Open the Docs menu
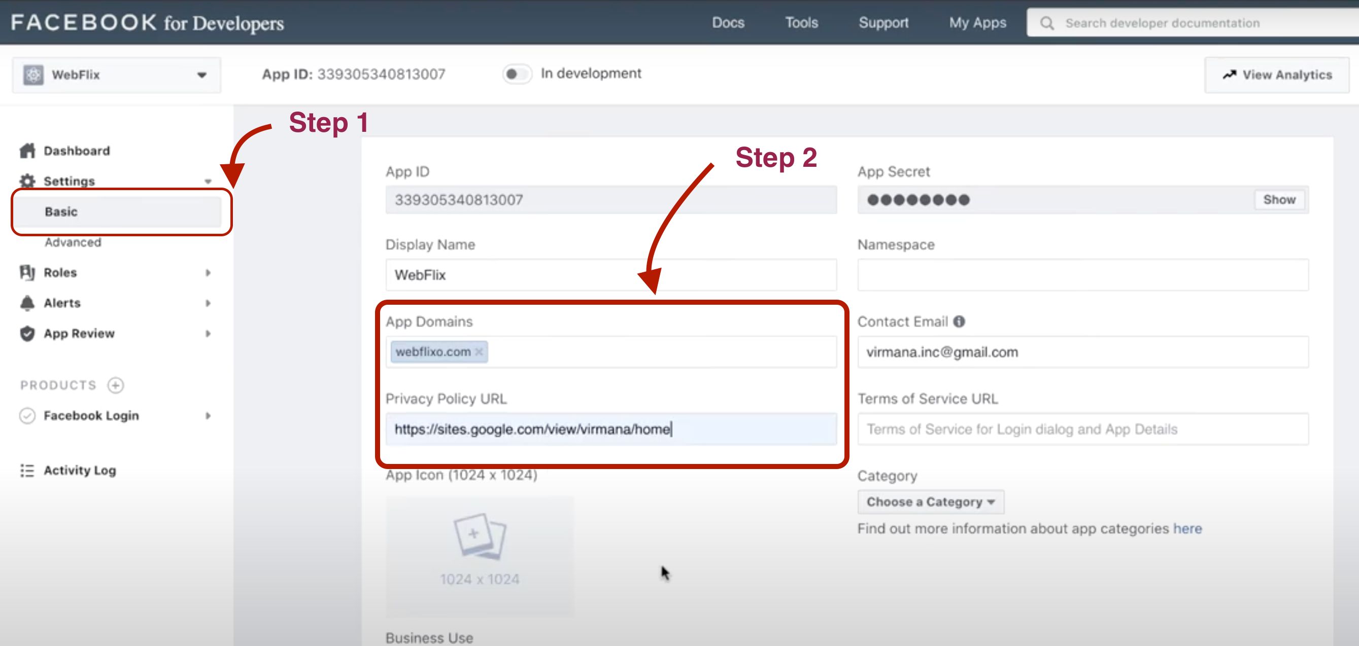Viewport: 1359px width, 646px height. pyautogui.click(x=728, y=23)
